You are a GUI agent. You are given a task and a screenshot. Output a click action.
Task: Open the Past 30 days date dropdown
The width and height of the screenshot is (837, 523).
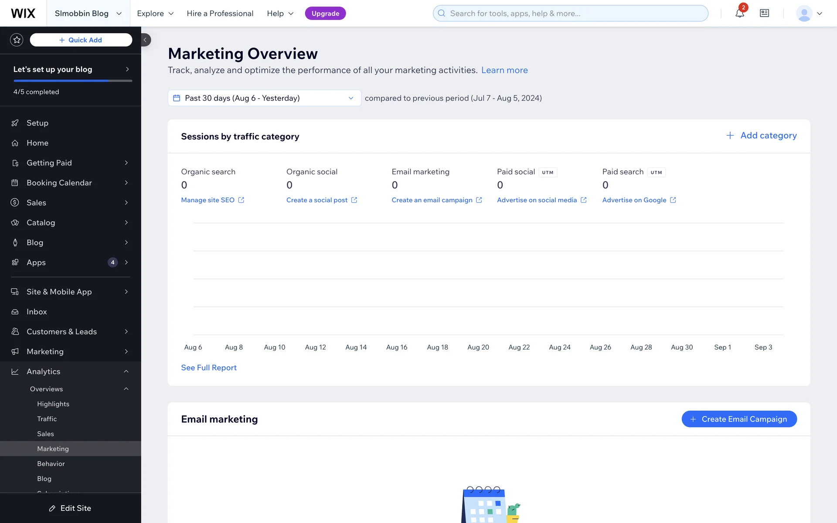tap(264, 98)
